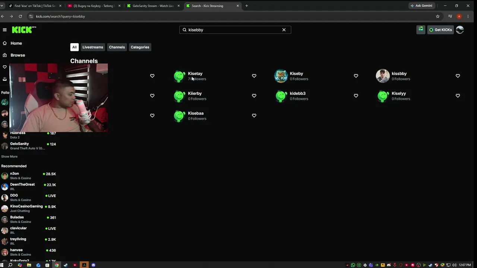Screen dimensions: 477x268
Task: Open the Kisebaa channel name link
Action: point(196,113)
